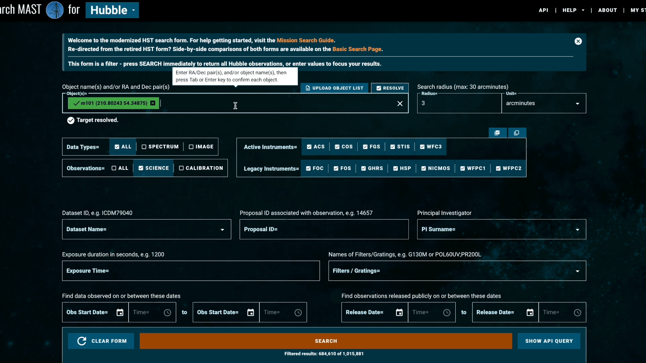Open the Hubble mission dropdown
The image size is (646, 363).
pyautogui.click(x=112, y=10)
